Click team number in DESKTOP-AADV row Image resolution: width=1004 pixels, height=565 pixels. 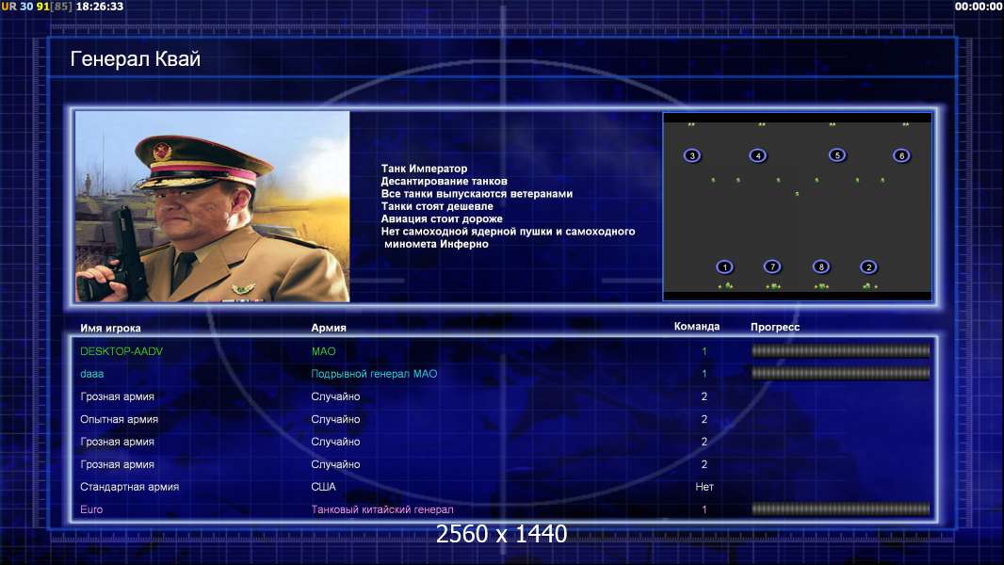[704, 351]
